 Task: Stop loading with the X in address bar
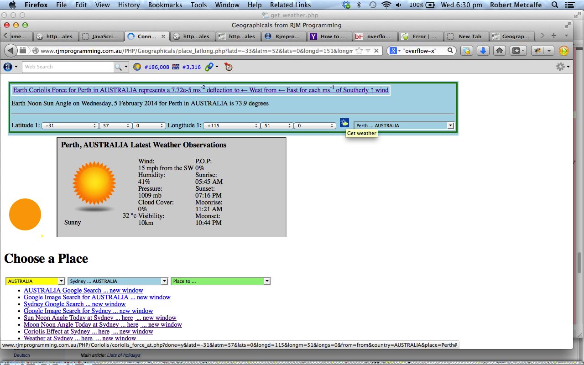click(x=377, y=51)
